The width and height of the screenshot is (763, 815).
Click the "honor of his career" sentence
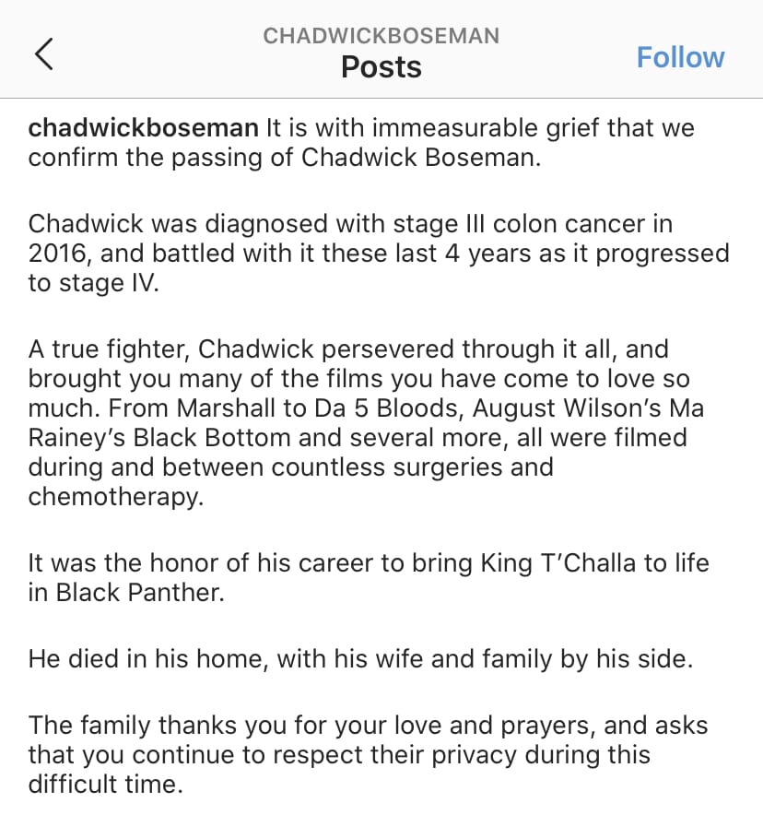pos(369,563)
